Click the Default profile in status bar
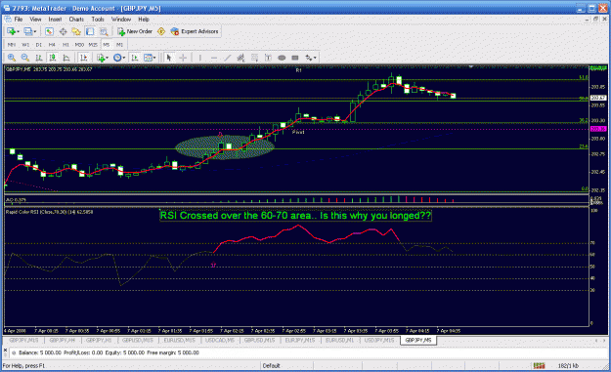The image size is (611, 372). click(271, 366)
